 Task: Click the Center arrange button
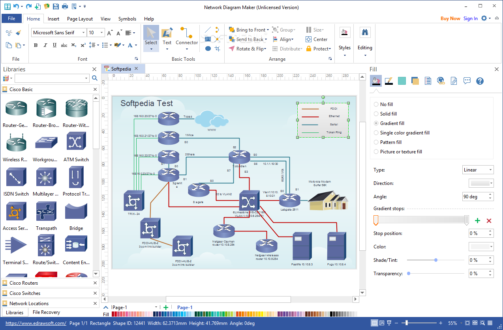(317, 39)
